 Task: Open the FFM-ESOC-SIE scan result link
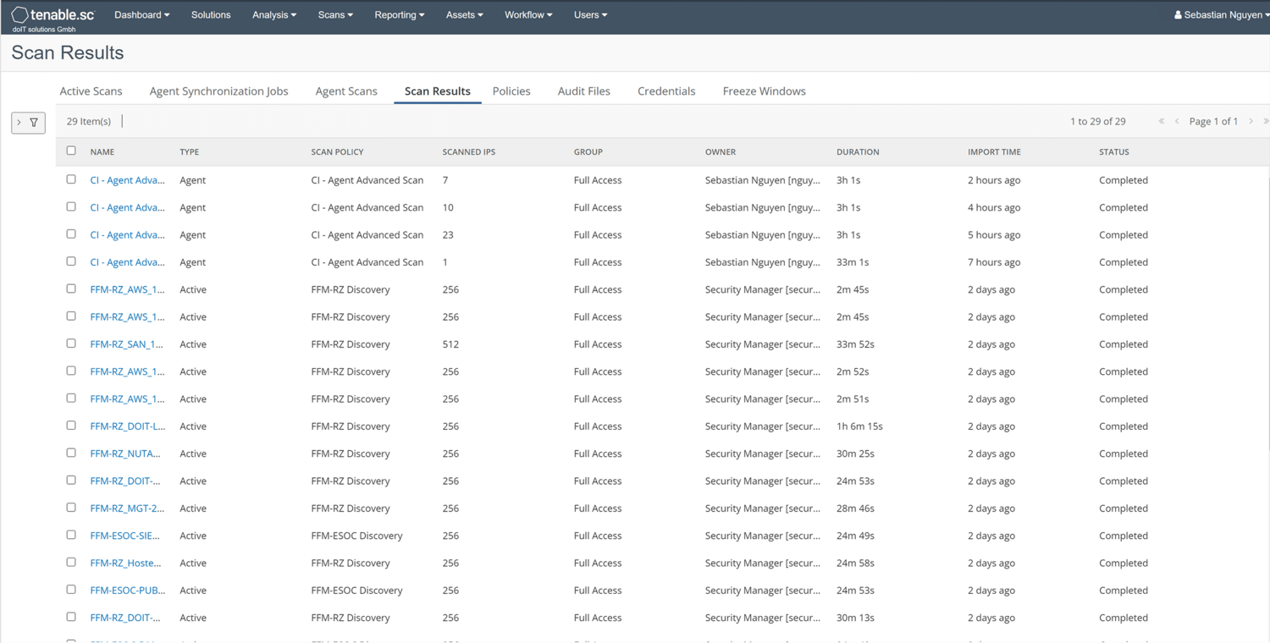tap(125, 536)
